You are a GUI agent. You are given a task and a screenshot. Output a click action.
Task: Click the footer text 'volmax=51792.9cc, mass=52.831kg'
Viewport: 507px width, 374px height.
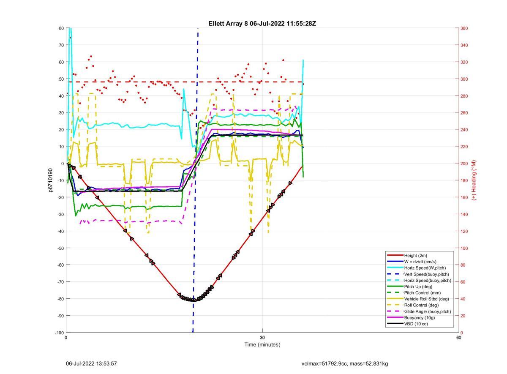point(345,363)
